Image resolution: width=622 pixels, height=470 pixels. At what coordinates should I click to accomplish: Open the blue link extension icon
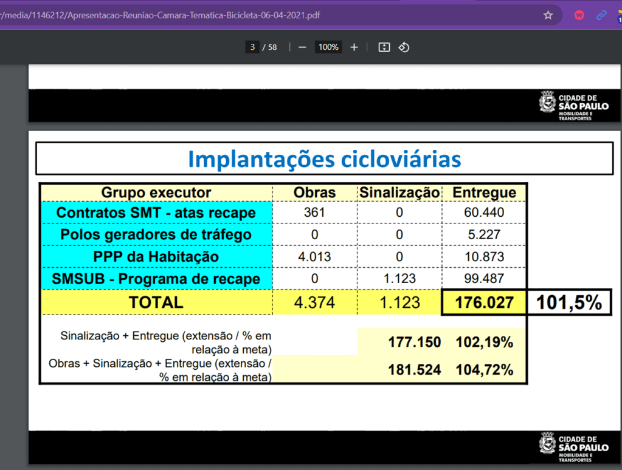point(601,15)
